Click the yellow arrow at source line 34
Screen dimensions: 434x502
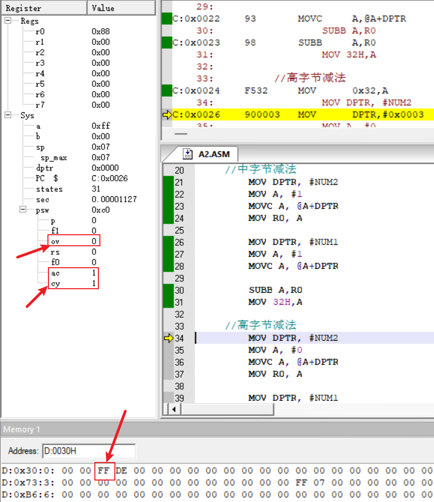(x=168, y=338)
